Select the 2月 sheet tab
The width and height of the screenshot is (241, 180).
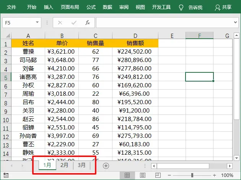pos(64,165)
